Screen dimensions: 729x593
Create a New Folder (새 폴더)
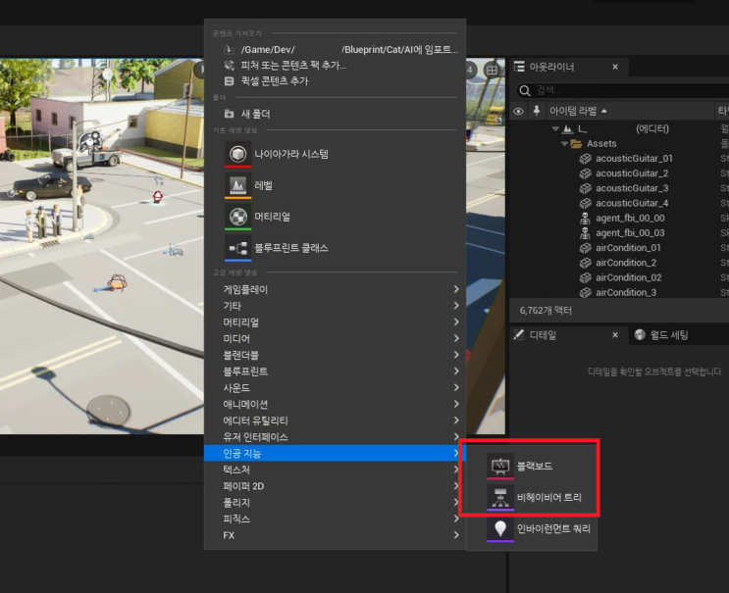click(x=335, y=114)
